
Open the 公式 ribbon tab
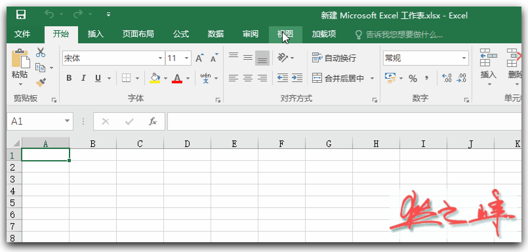pyautogui.click(x=181, y=34)
